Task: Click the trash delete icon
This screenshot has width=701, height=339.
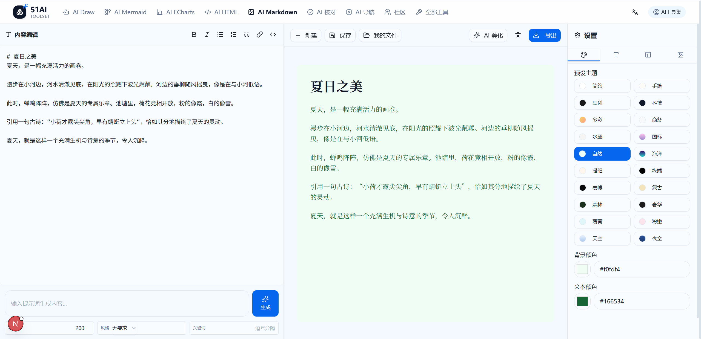Action: [x=518, y=35]
